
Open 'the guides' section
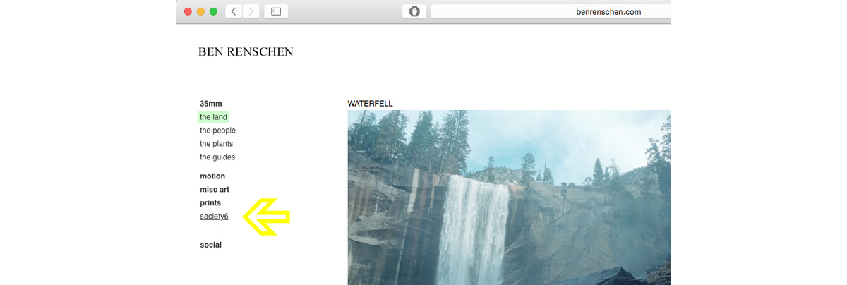tap(217, 157)
